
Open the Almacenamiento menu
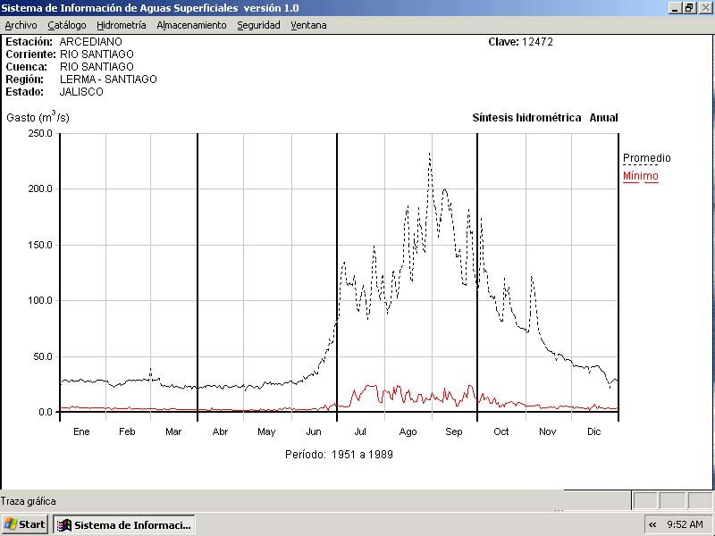coord(191,25)
